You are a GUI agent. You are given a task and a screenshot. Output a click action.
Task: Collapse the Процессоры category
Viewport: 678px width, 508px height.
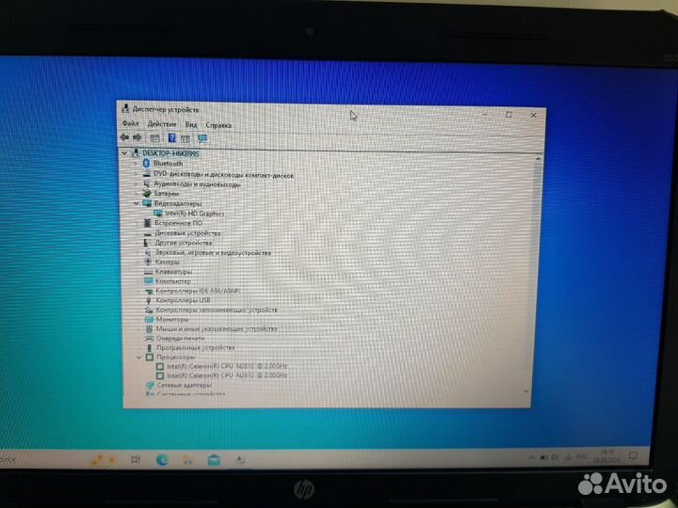coord(138,357)
